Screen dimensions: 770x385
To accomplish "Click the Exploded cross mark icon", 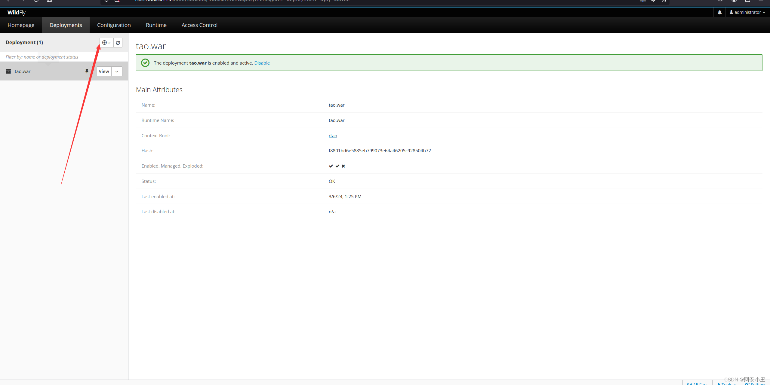I will [343, 166].
